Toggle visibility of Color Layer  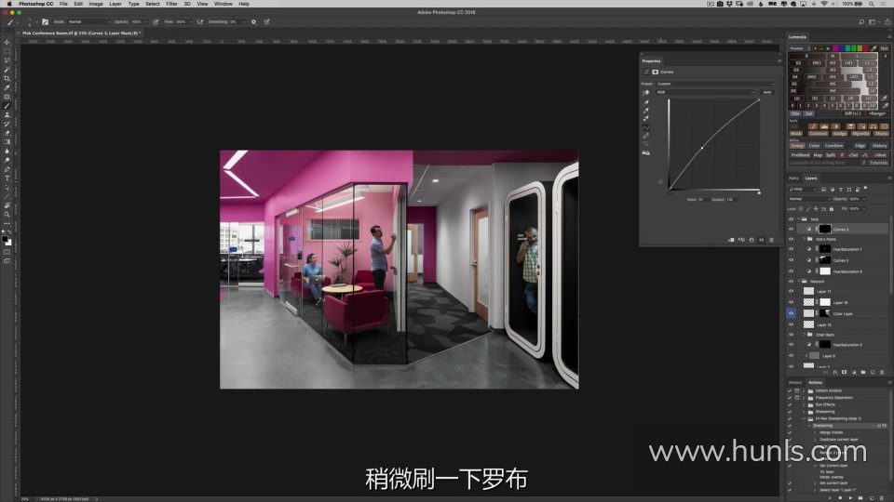[791, 313]
